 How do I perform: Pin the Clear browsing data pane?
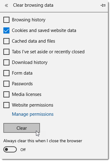point(103,5)
